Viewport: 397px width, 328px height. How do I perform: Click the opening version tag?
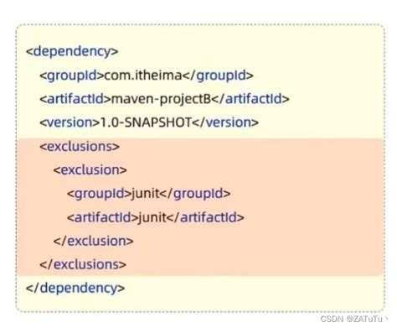pos(70,122)
